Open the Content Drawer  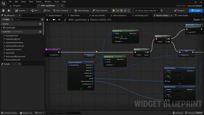pos(9,113)
